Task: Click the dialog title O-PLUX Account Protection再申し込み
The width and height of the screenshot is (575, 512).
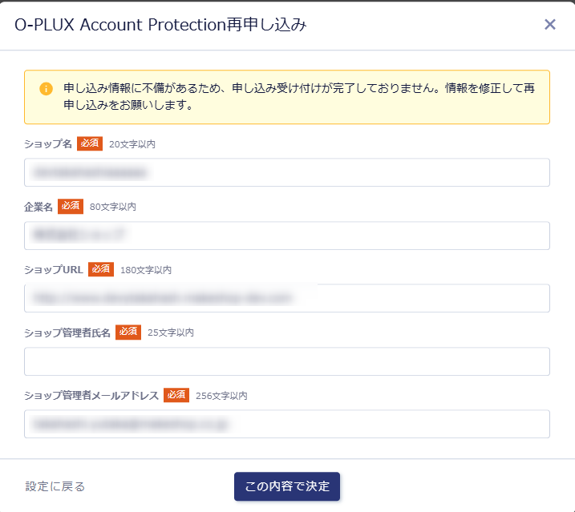Action: (x=160, y=25)
